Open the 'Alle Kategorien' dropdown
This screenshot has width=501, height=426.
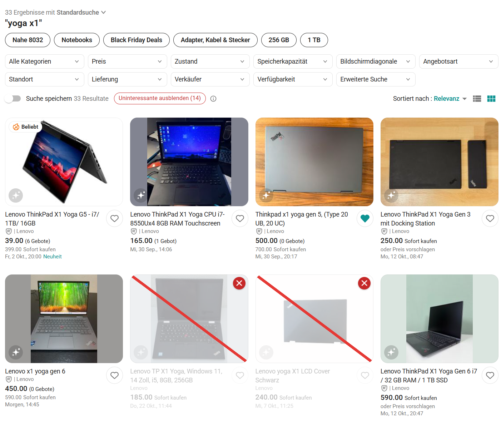tap(45, 61)
